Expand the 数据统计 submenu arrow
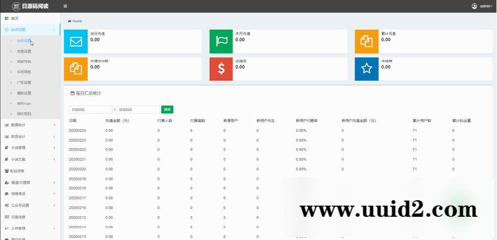 tap(54, 125)
